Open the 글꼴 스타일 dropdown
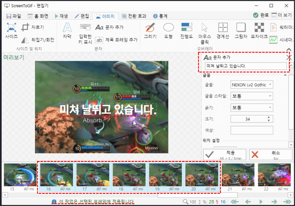Viewport: 295px width, 206px height. coord(252,96)
